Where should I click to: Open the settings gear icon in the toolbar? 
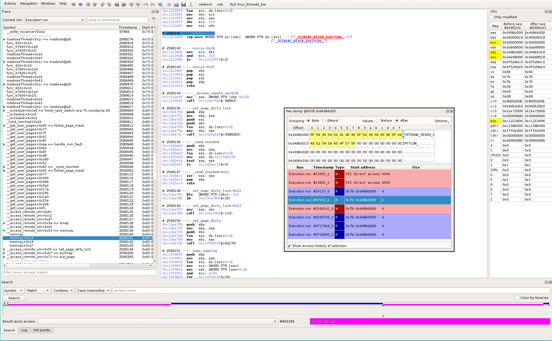tap(169, 4)
